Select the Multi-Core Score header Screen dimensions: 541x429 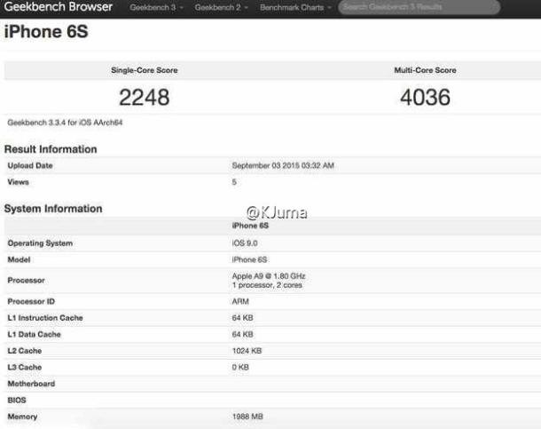[425, 70]
